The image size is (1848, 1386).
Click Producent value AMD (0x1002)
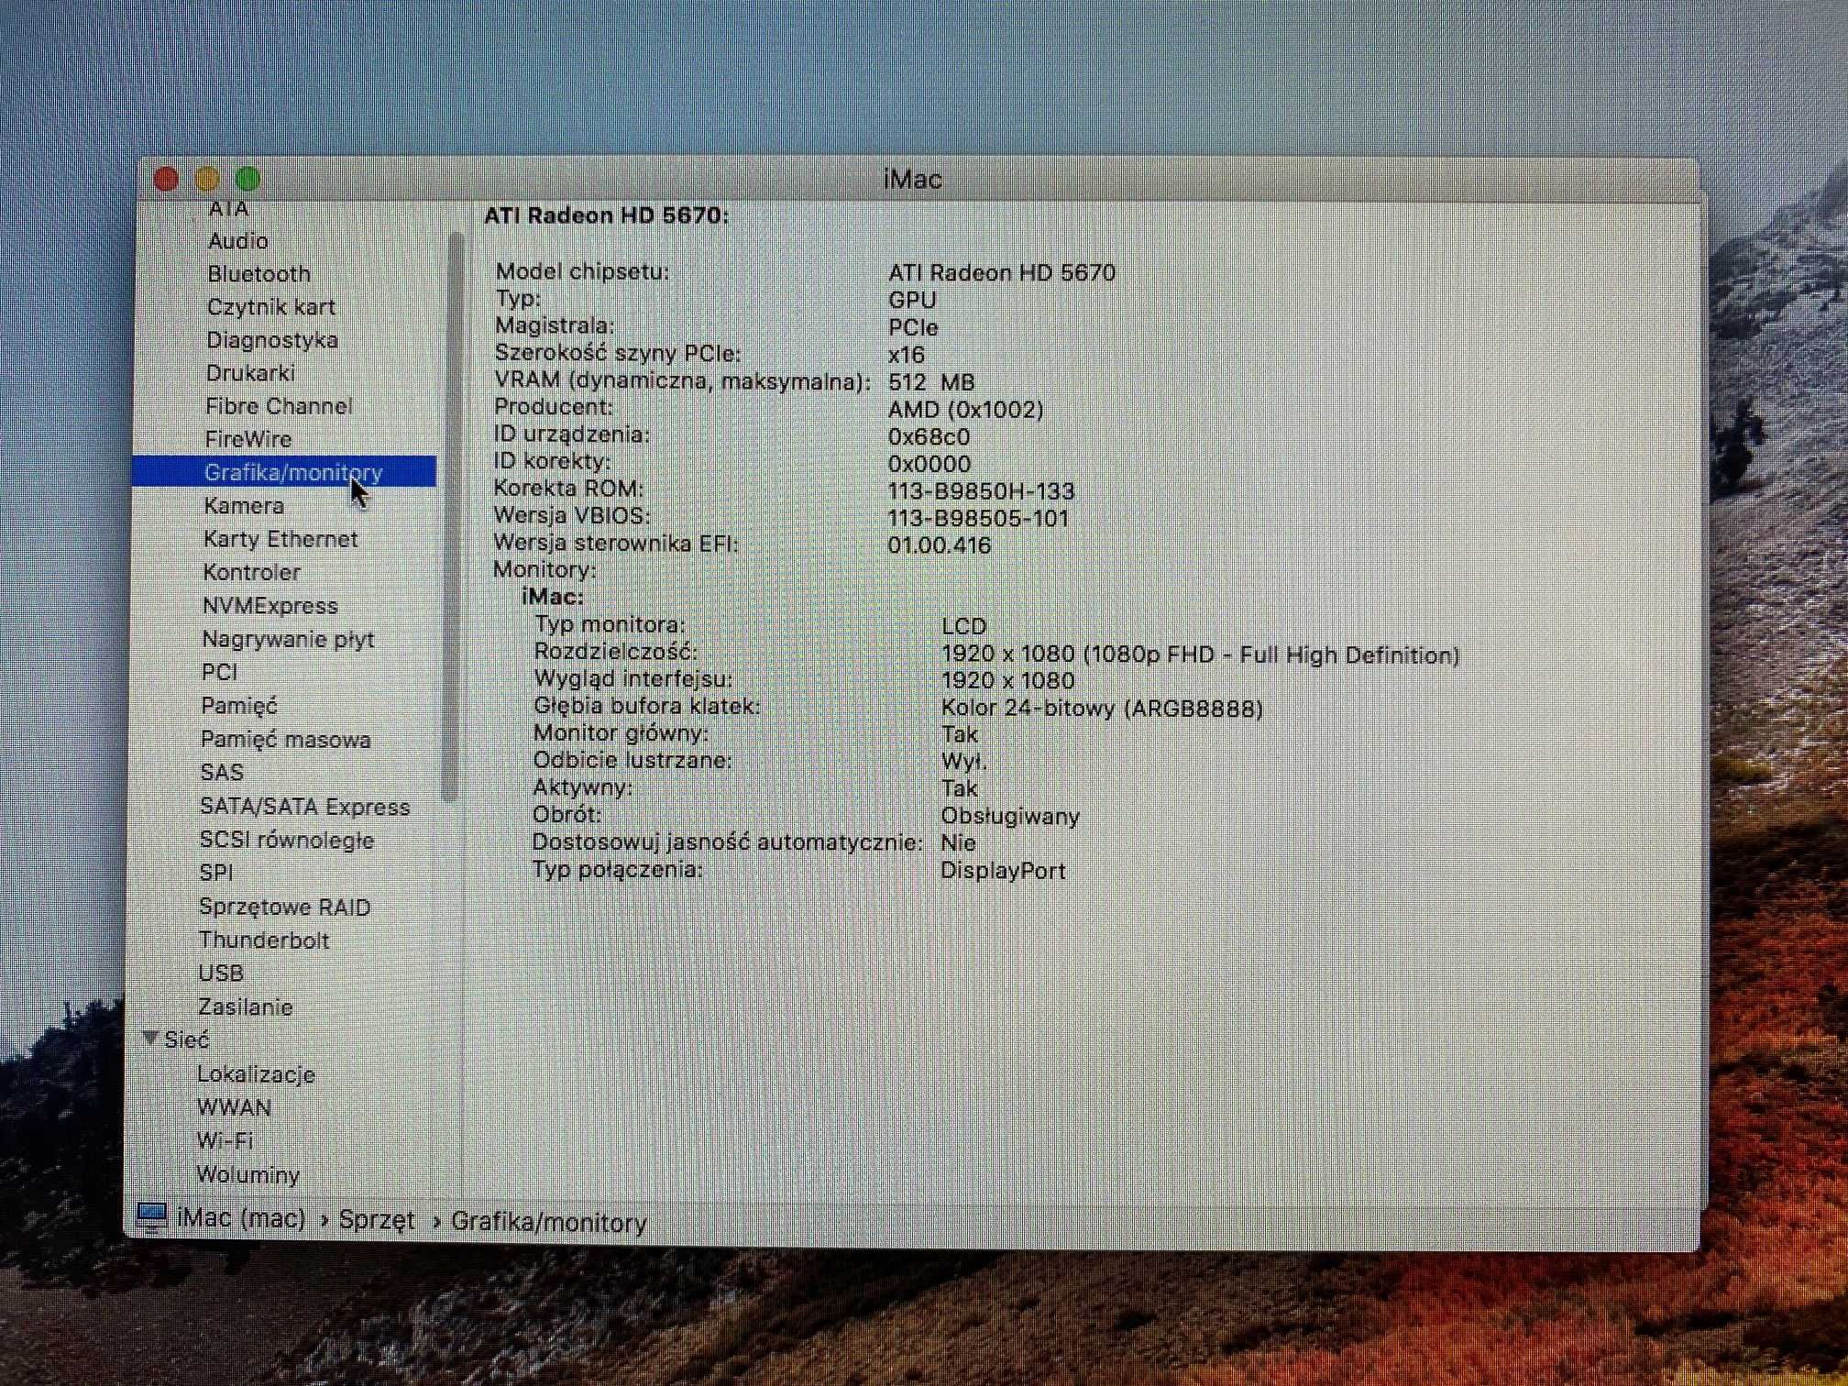coord(966,409)
